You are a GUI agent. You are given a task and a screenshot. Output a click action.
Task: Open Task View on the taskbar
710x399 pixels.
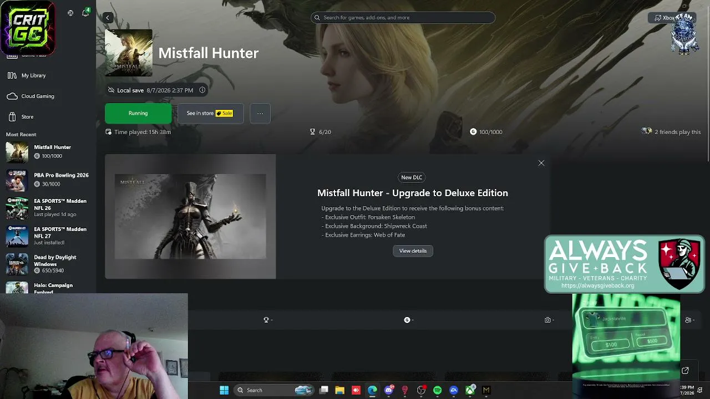(324, 390)
